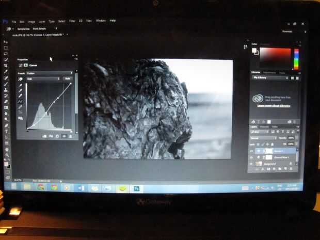The image size is (320, 240).
Task: Delete selected layer with trash icon
Action: [x=291, y=169]
